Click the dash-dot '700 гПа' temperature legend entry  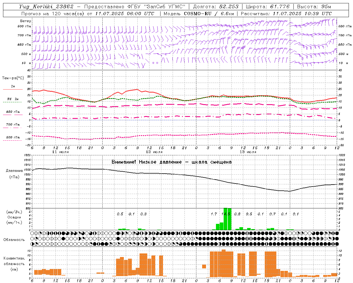click(x=13, y=126)
